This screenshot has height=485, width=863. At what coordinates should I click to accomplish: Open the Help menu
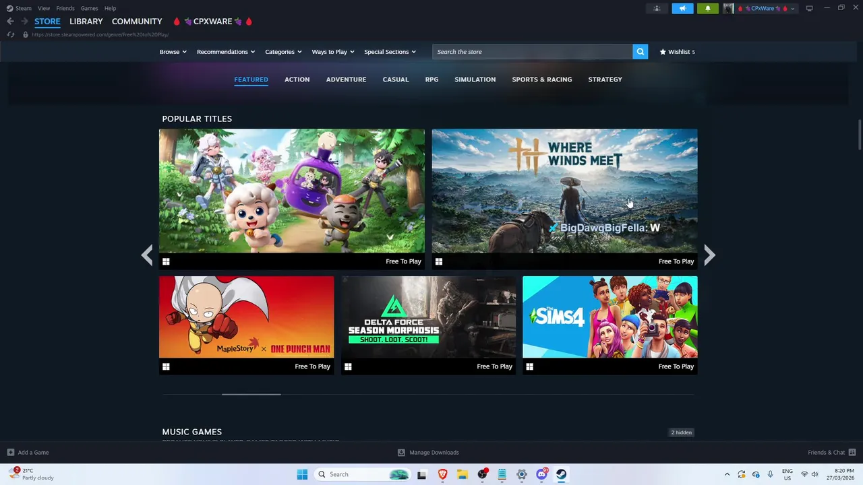click(110, 8)
